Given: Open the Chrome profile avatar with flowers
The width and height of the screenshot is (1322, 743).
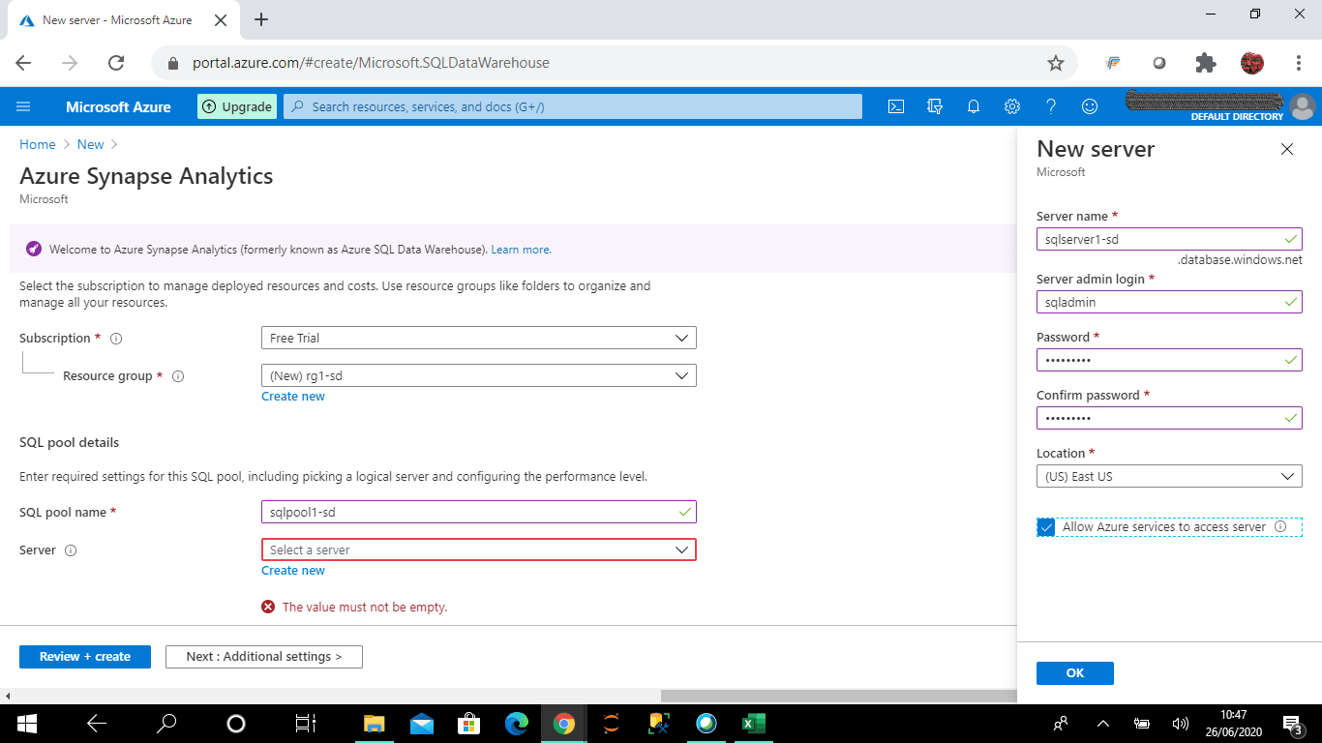Looking at the screenshot, I should (x=1252, y=63).
